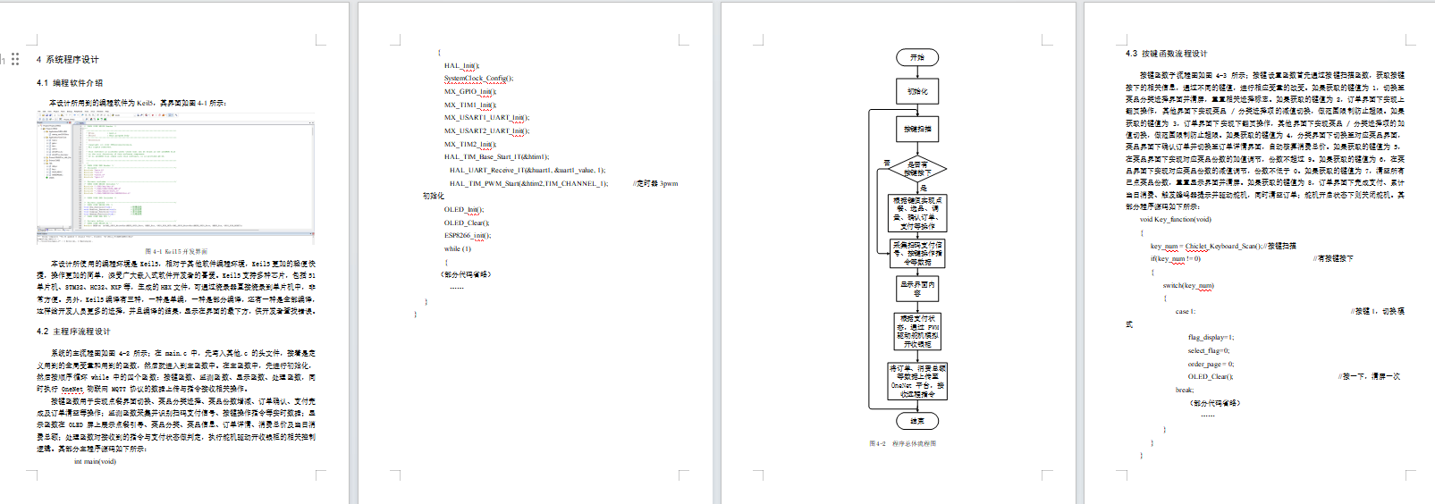Click the line 'case 1:'
This screenshot has height=504, width=1435.
(x=1185, y=311)
